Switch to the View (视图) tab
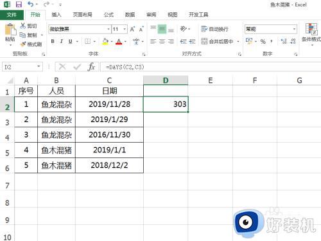The image size is (321, 241). 172,15
